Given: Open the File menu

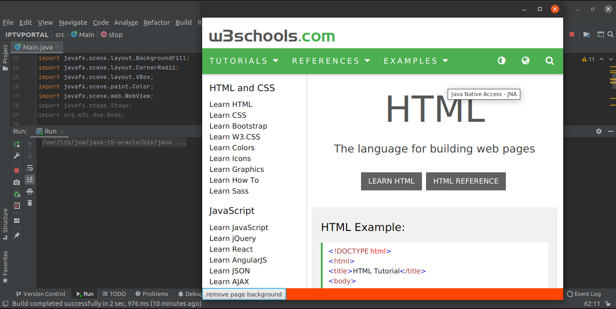Looking at the screenshot, I should (8, 22).
